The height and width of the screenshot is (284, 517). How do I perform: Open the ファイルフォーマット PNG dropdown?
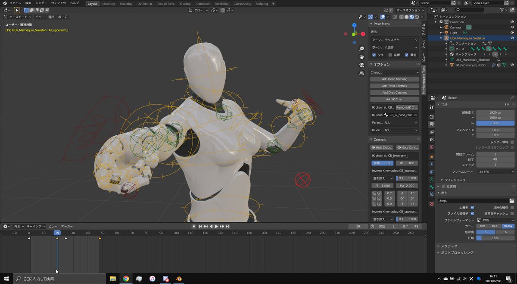(x=495, y=220)
